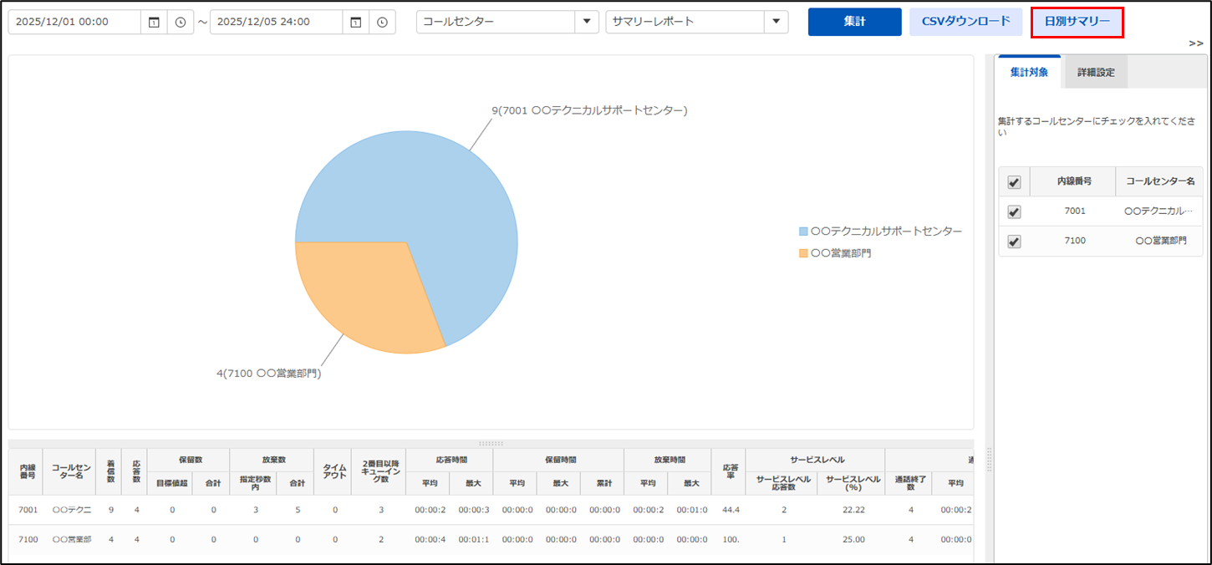This screenshot has width=1212, height=565.
Task: Collapse side panel with >> icon
Action: pos(1194,43)
